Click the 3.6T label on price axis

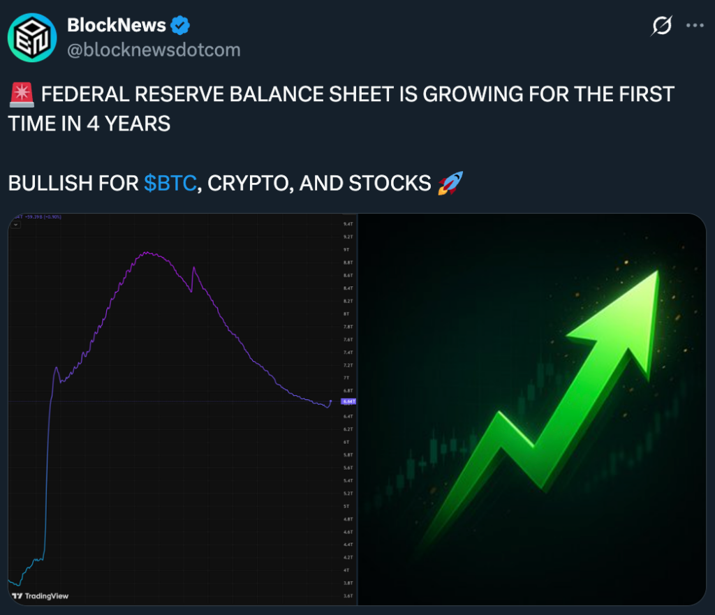[348, 595]
